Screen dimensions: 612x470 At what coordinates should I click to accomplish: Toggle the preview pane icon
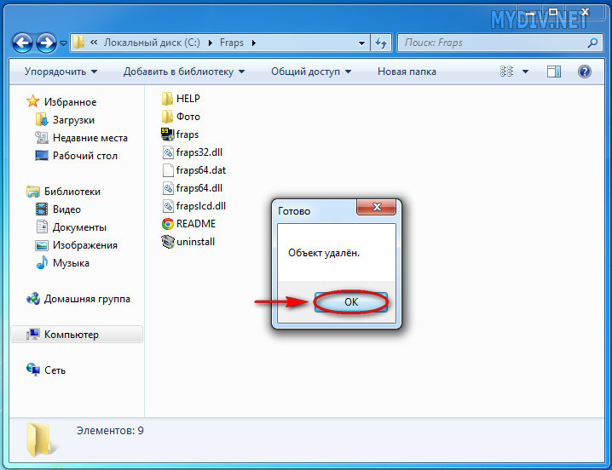click(554, 72)
